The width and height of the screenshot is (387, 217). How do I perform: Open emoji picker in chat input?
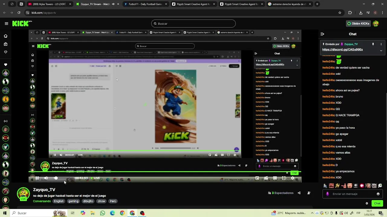tap(378, 194)
